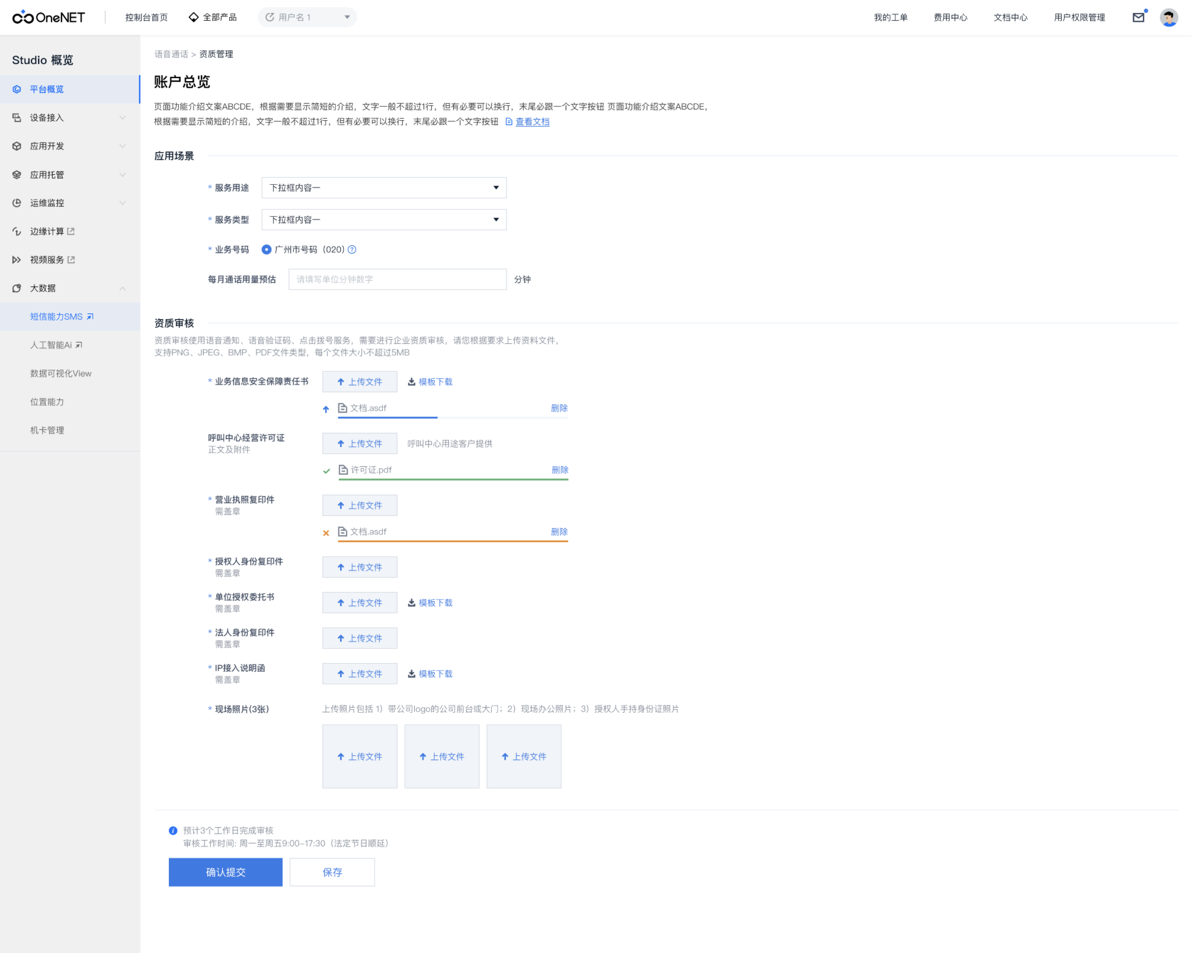Viewport: 1192px width, 953px height.
Task: Click the 每月通话用量预估 minutes input field
Action: (397, 279)
